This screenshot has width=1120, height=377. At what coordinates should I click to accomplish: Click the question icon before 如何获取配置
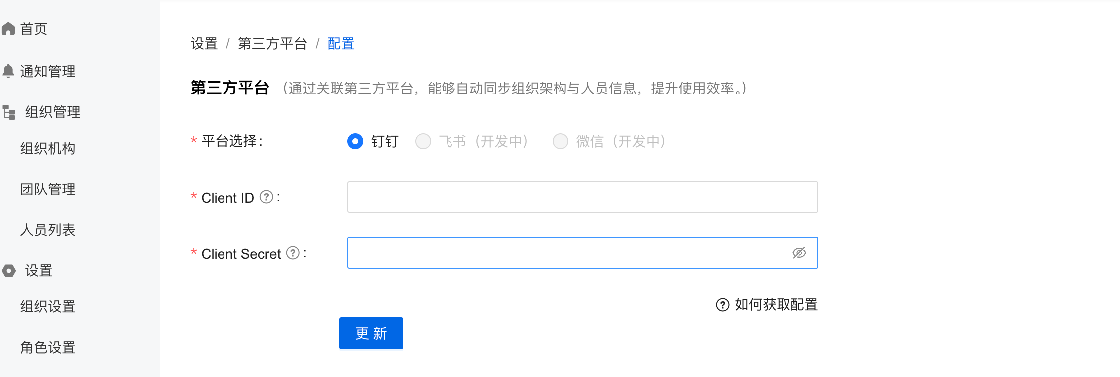[722, 305]
